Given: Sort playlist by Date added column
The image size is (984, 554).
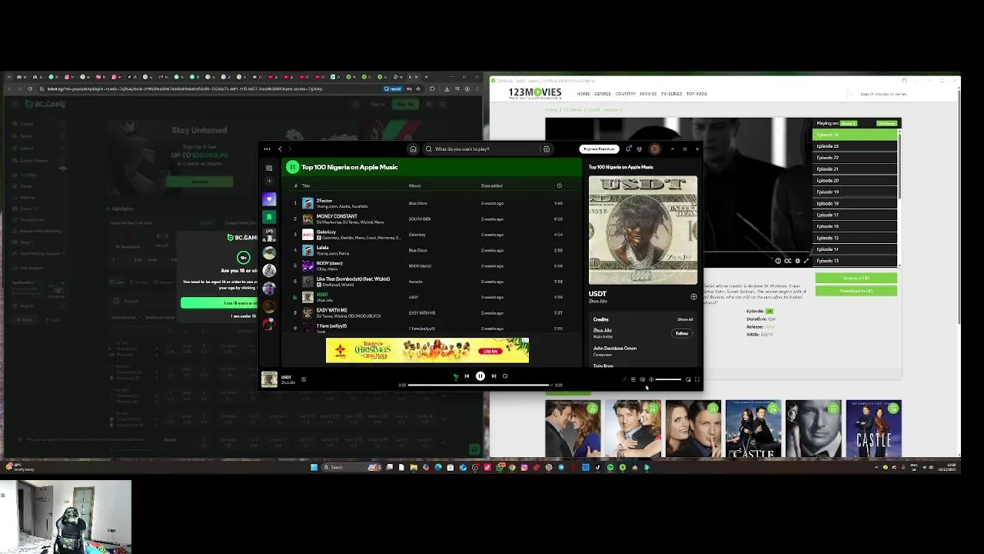Looking at the screenshot, I should (492, 185).
